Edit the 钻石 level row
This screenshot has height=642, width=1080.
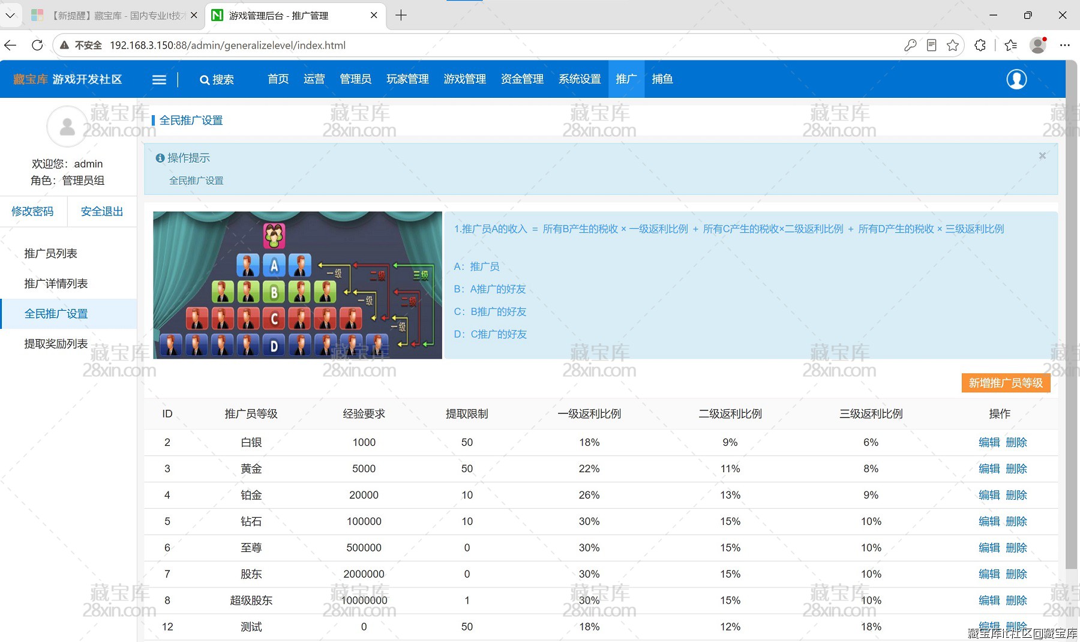coord(989,521)
